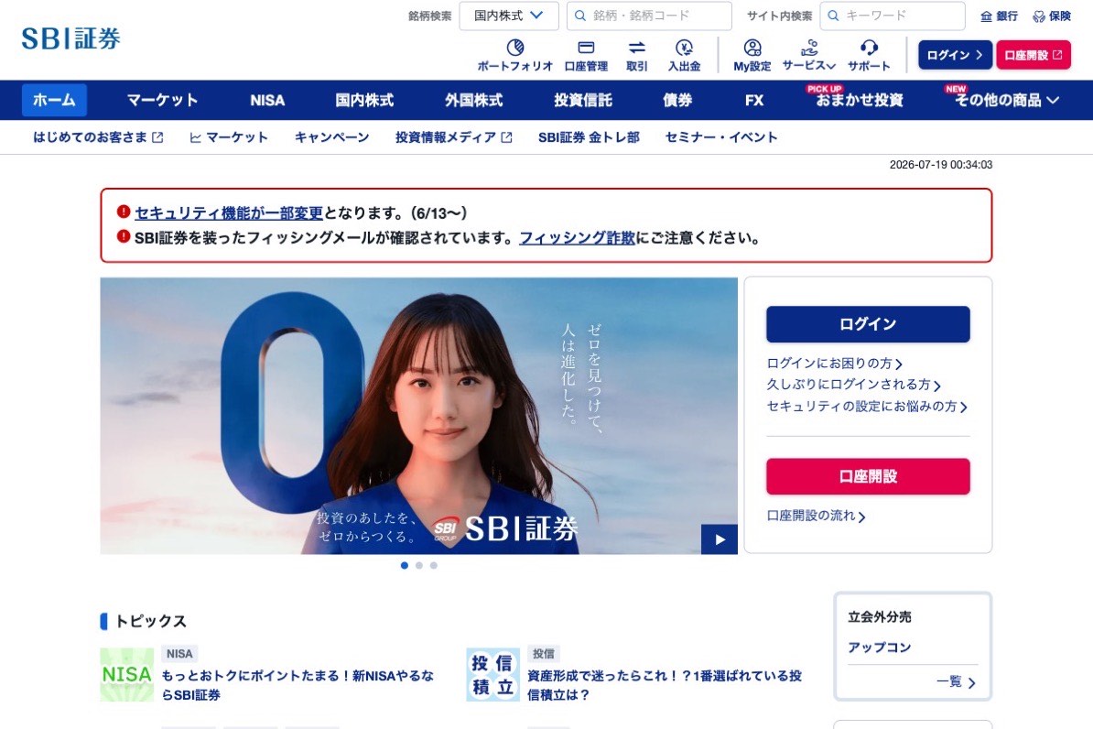Select the 外国株式 navigation tab

(474, 100)
